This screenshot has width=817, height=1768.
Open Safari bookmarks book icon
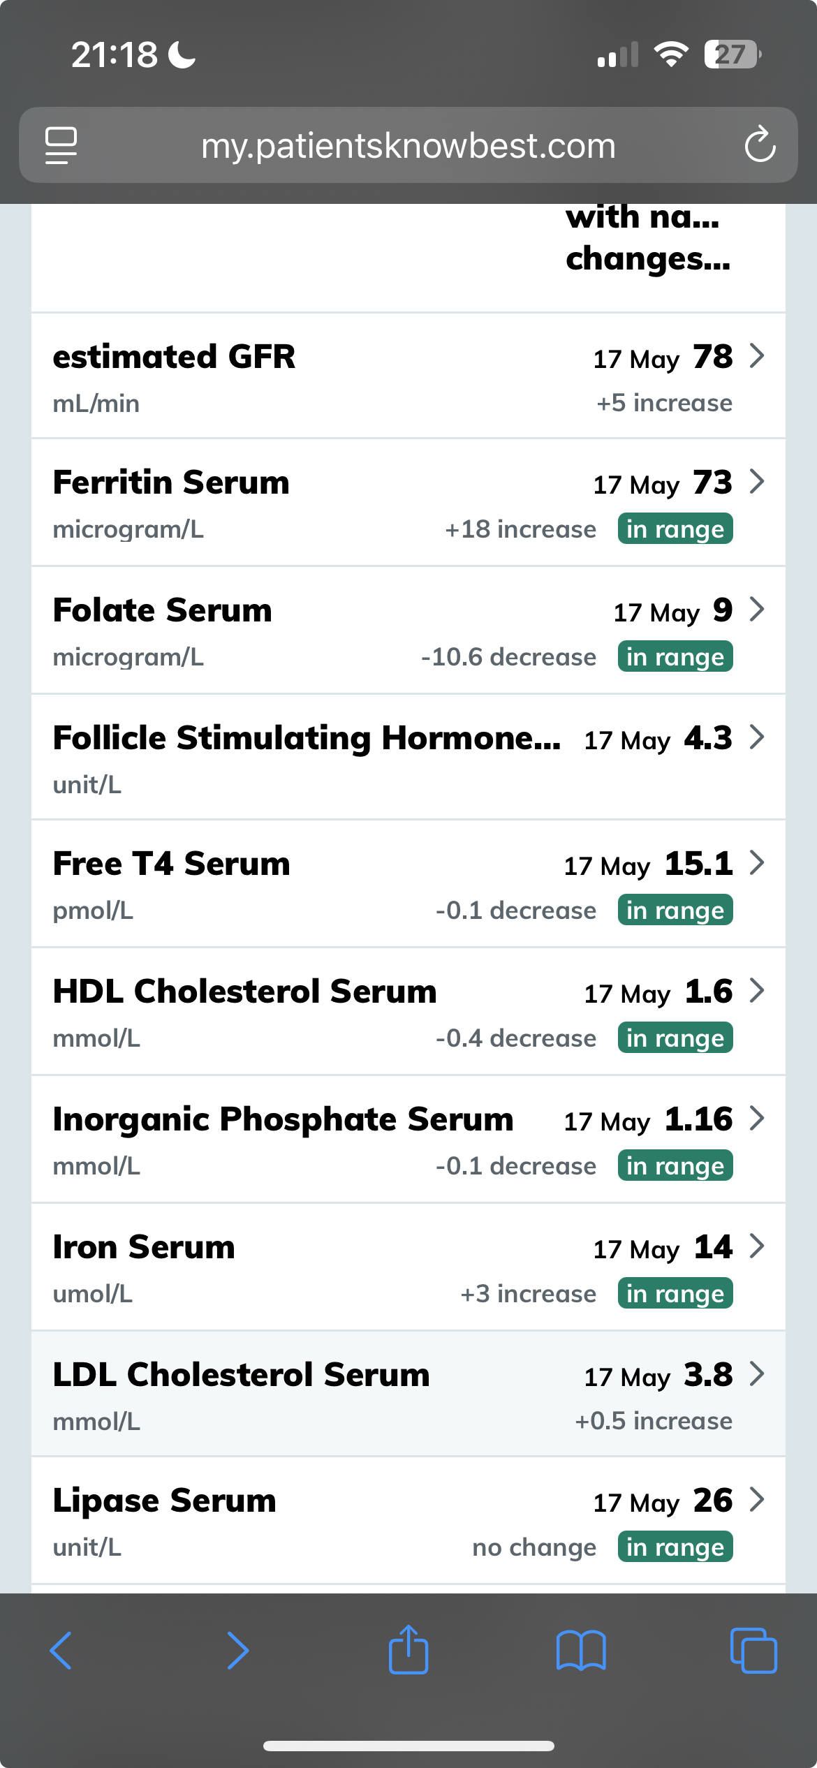click(581, 1651)
